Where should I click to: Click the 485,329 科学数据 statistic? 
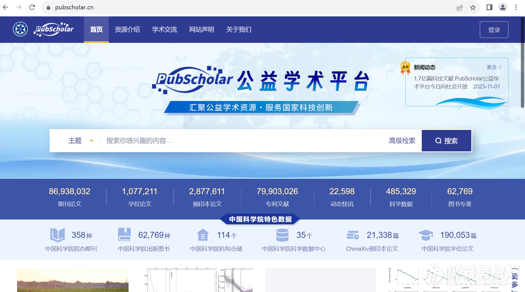click(x=401, y=197)
